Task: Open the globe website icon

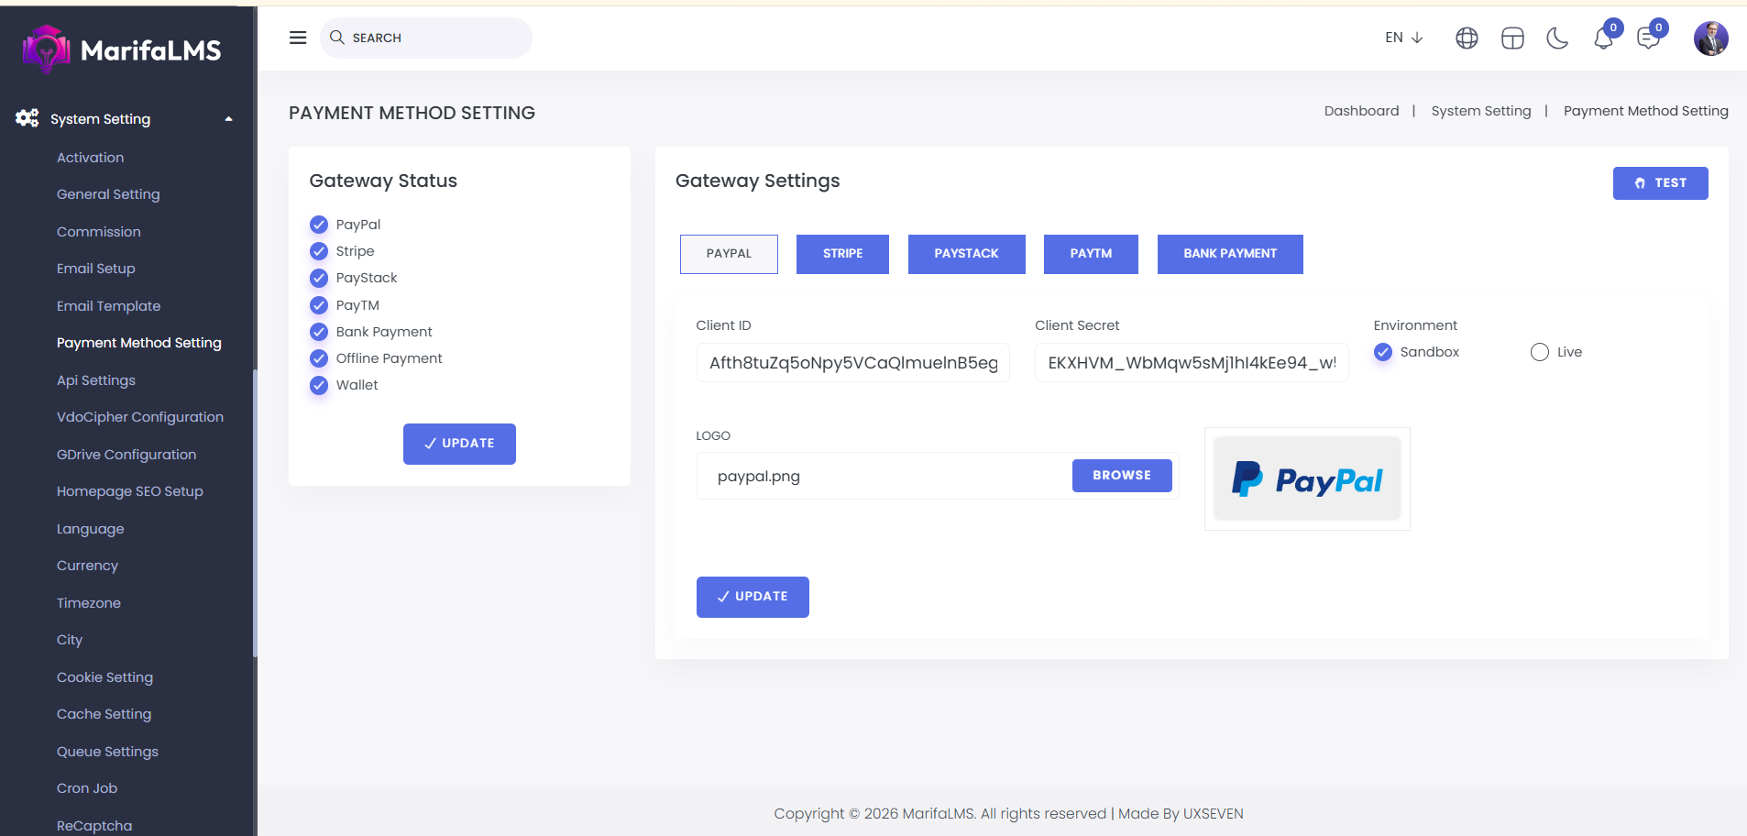Action: 1467,38
